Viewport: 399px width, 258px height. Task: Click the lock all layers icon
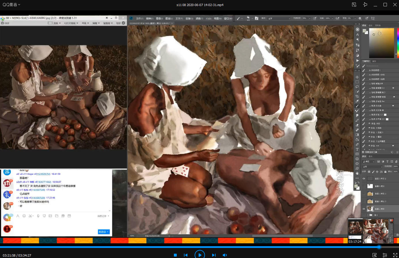(385, 172)
